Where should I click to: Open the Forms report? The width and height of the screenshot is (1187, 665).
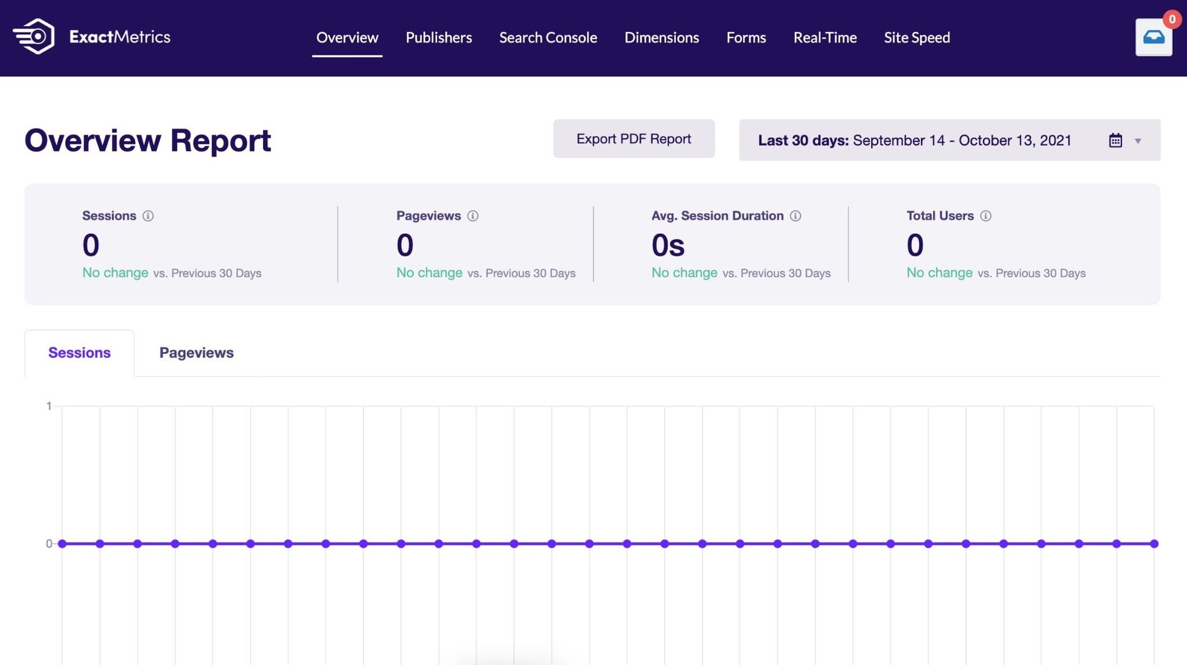tap(746, 38)
